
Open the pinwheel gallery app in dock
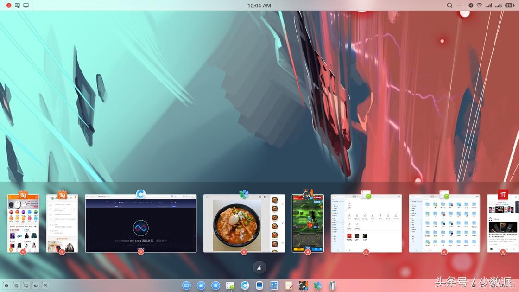[317, 286]
